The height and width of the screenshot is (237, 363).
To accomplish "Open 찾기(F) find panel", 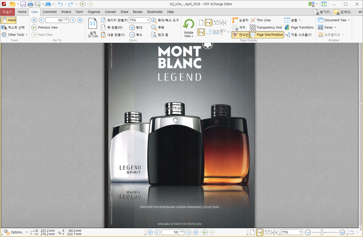I will (x=323, y=12).
